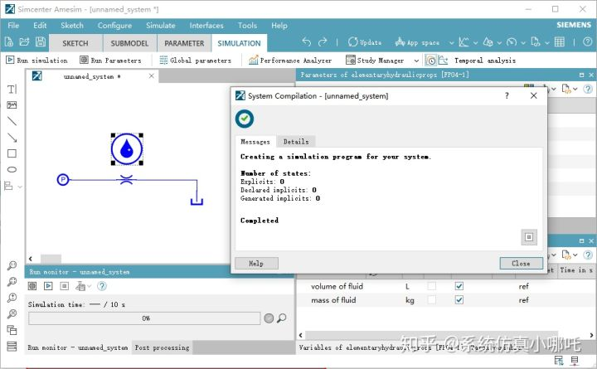Click the script document icon in top toolbar
Screen dimensions: 597x369
(x=536, y=42)
